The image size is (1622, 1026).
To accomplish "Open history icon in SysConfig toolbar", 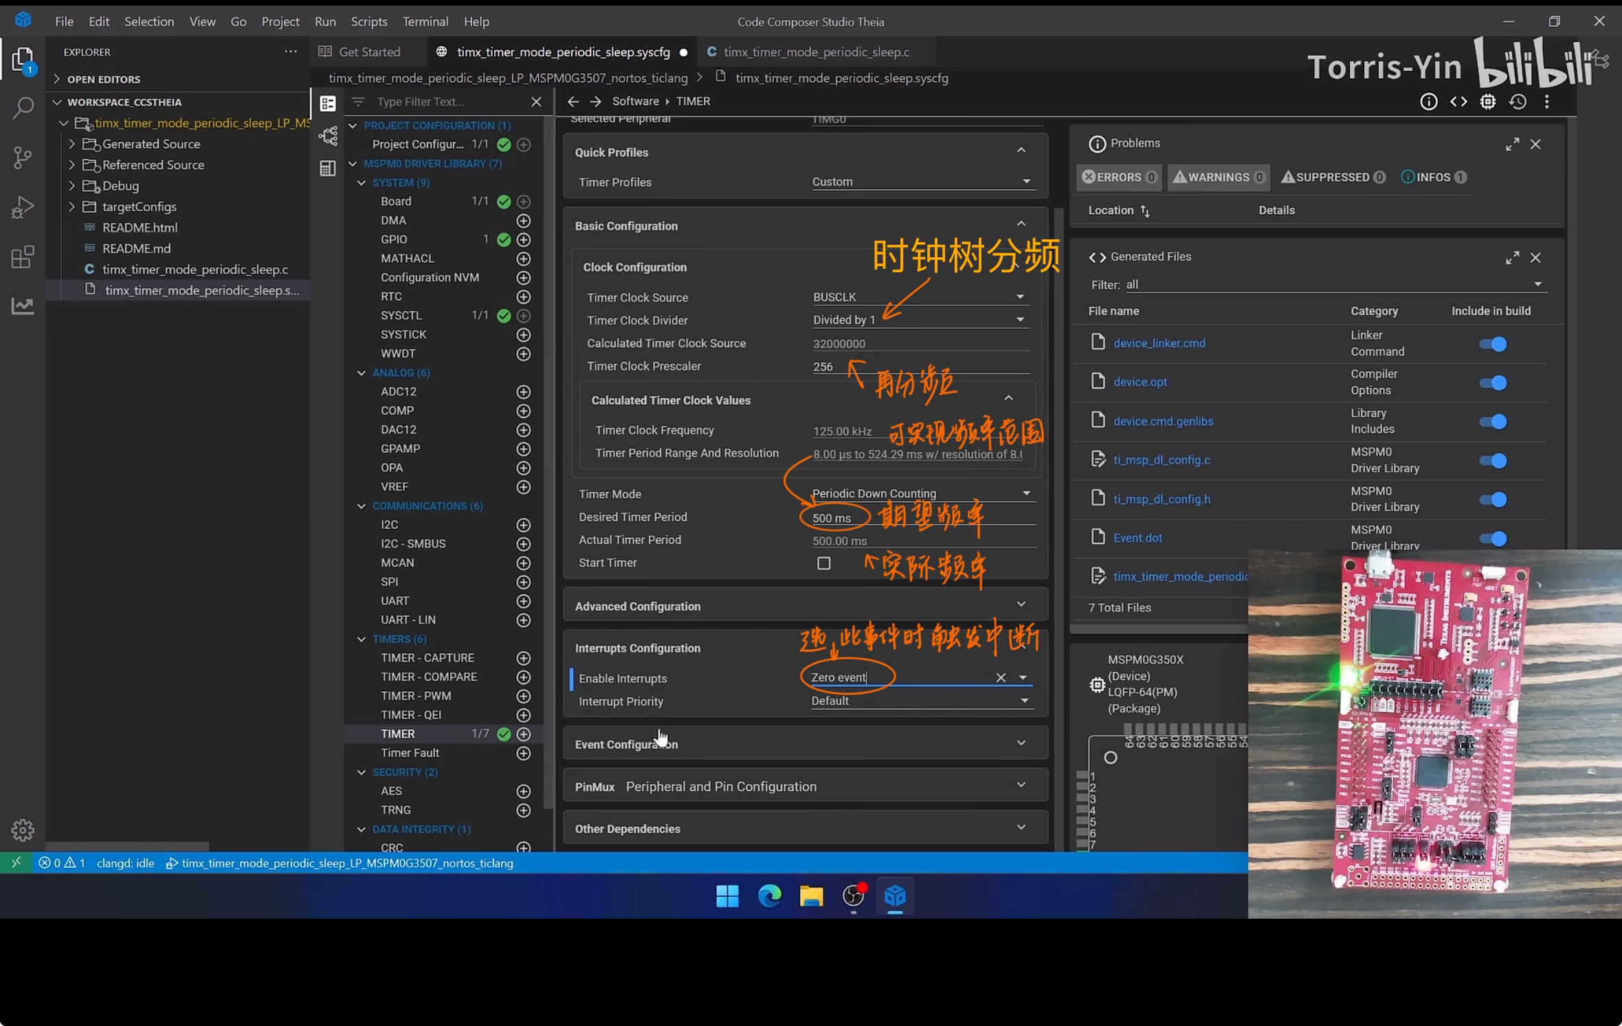I will pos(1518,102).
